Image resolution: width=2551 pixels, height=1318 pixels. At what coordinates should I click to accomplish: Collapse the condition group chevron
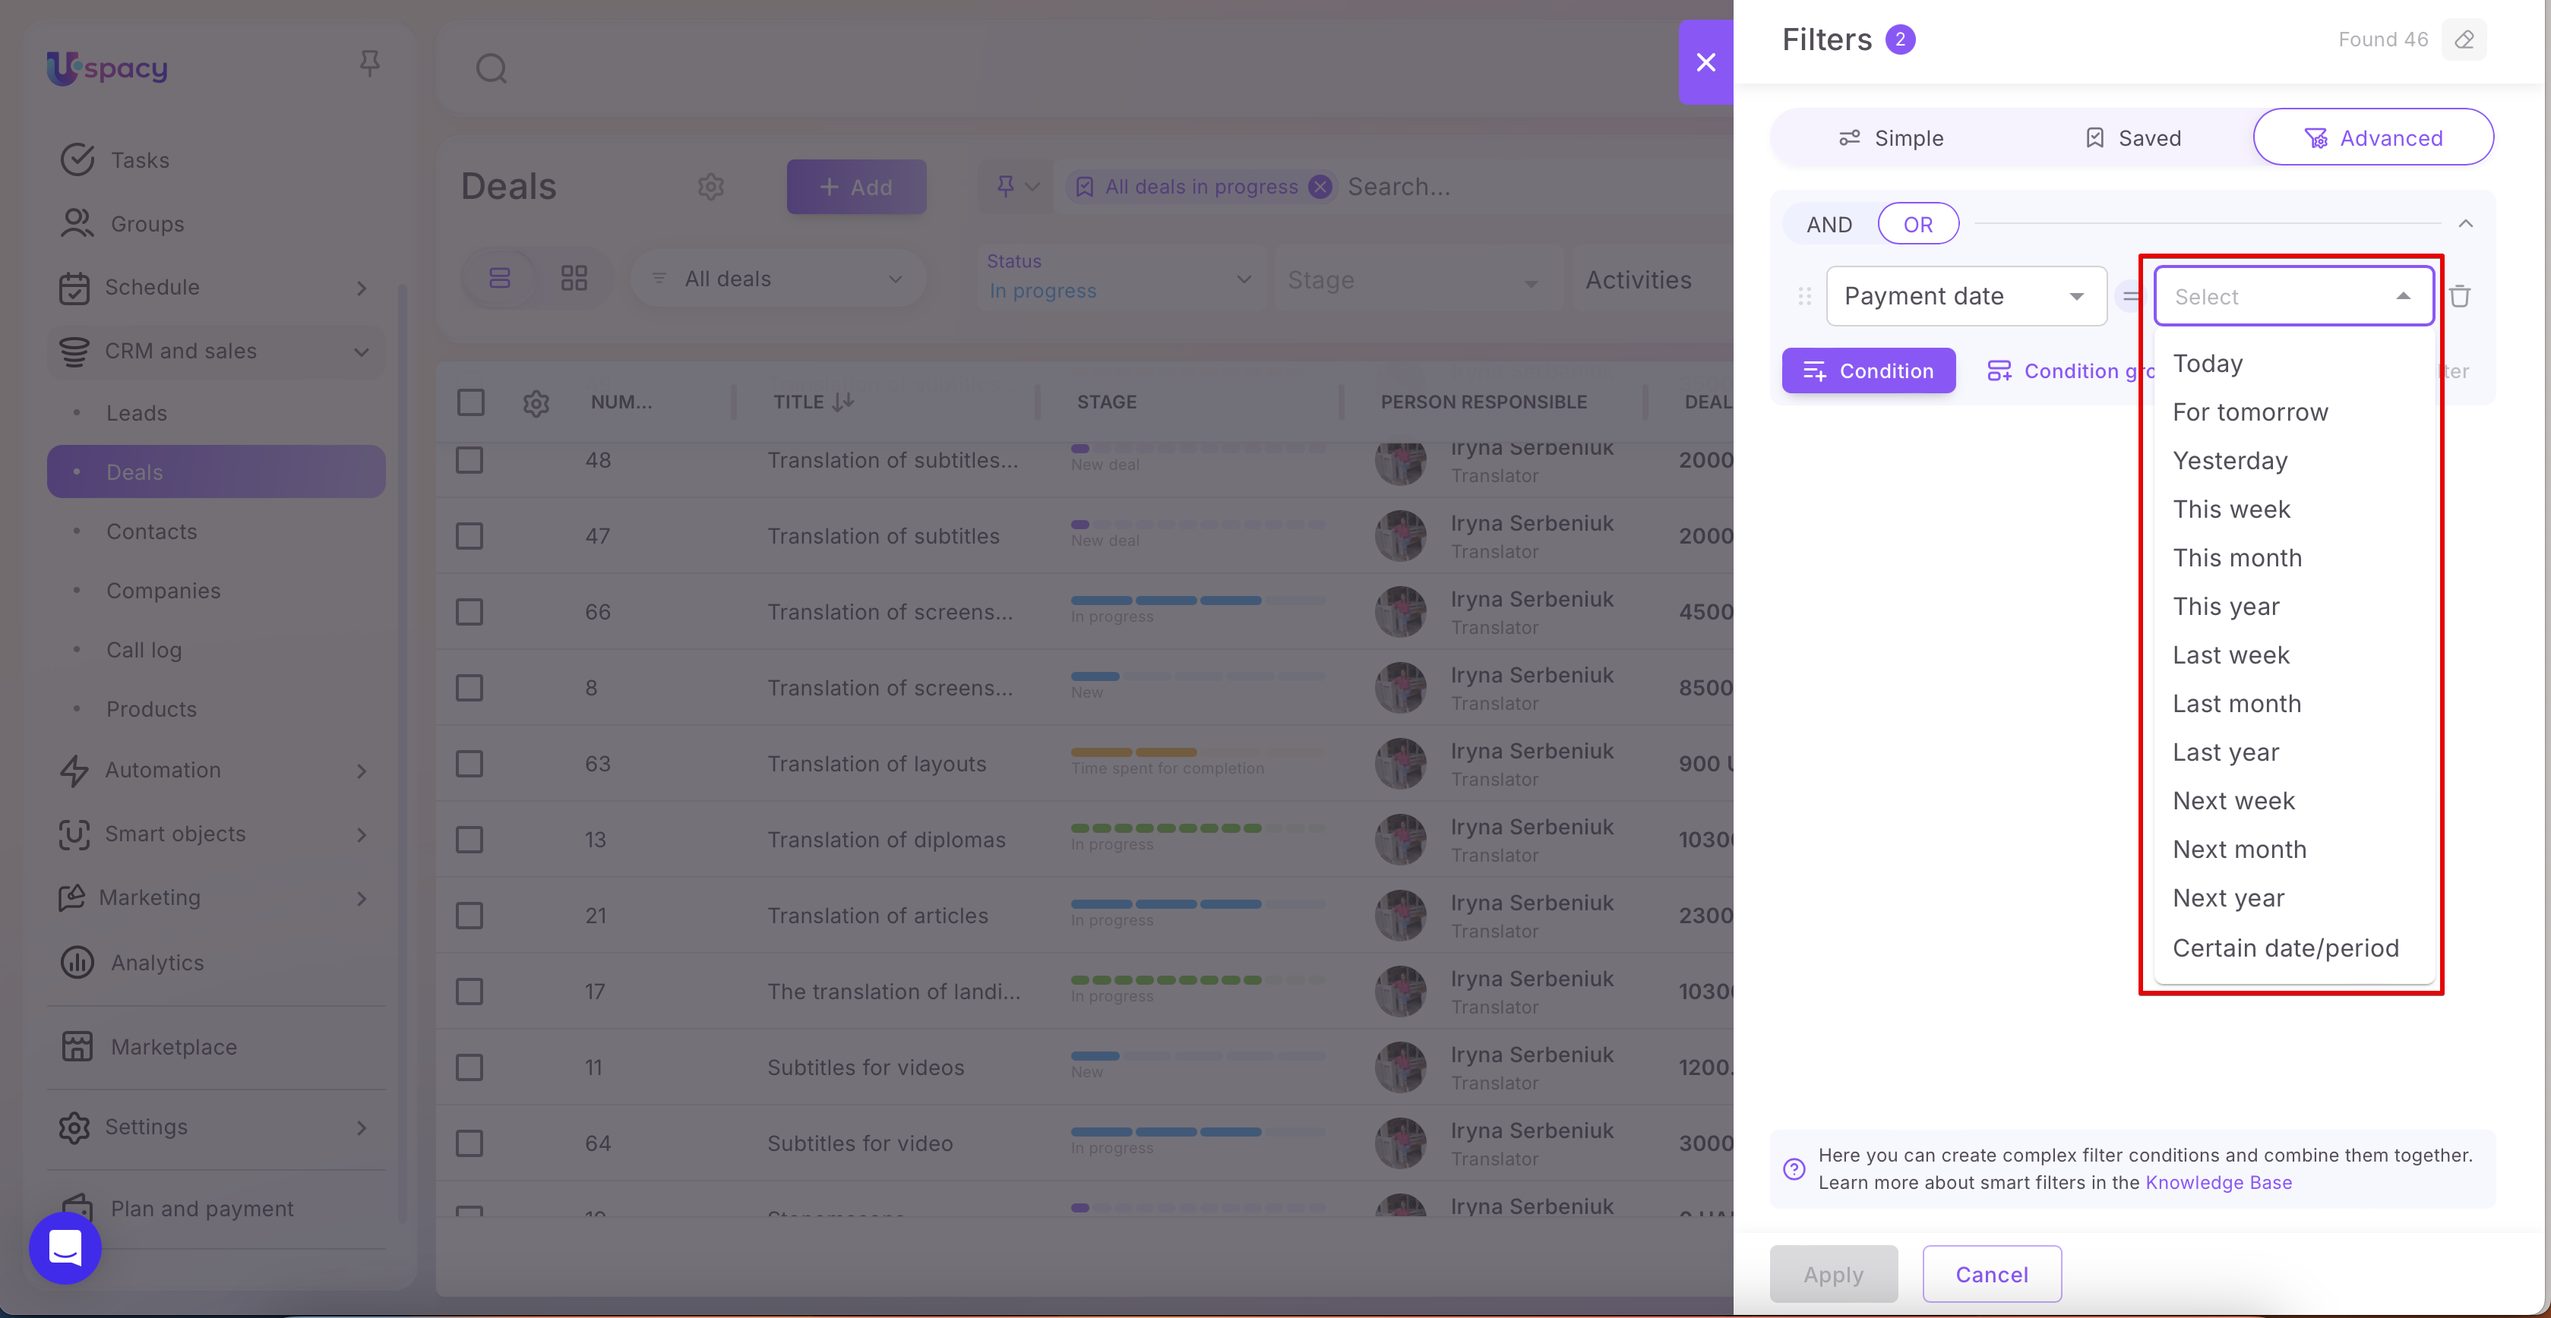(2465, 224)
